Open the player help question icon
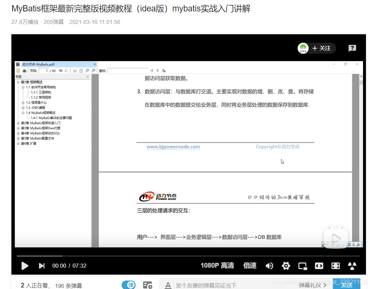This screenshot has height=289, width=370. coord(352,48)
